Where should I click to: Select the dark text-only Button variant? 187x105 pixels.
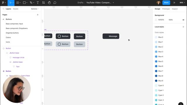(79, 36)
